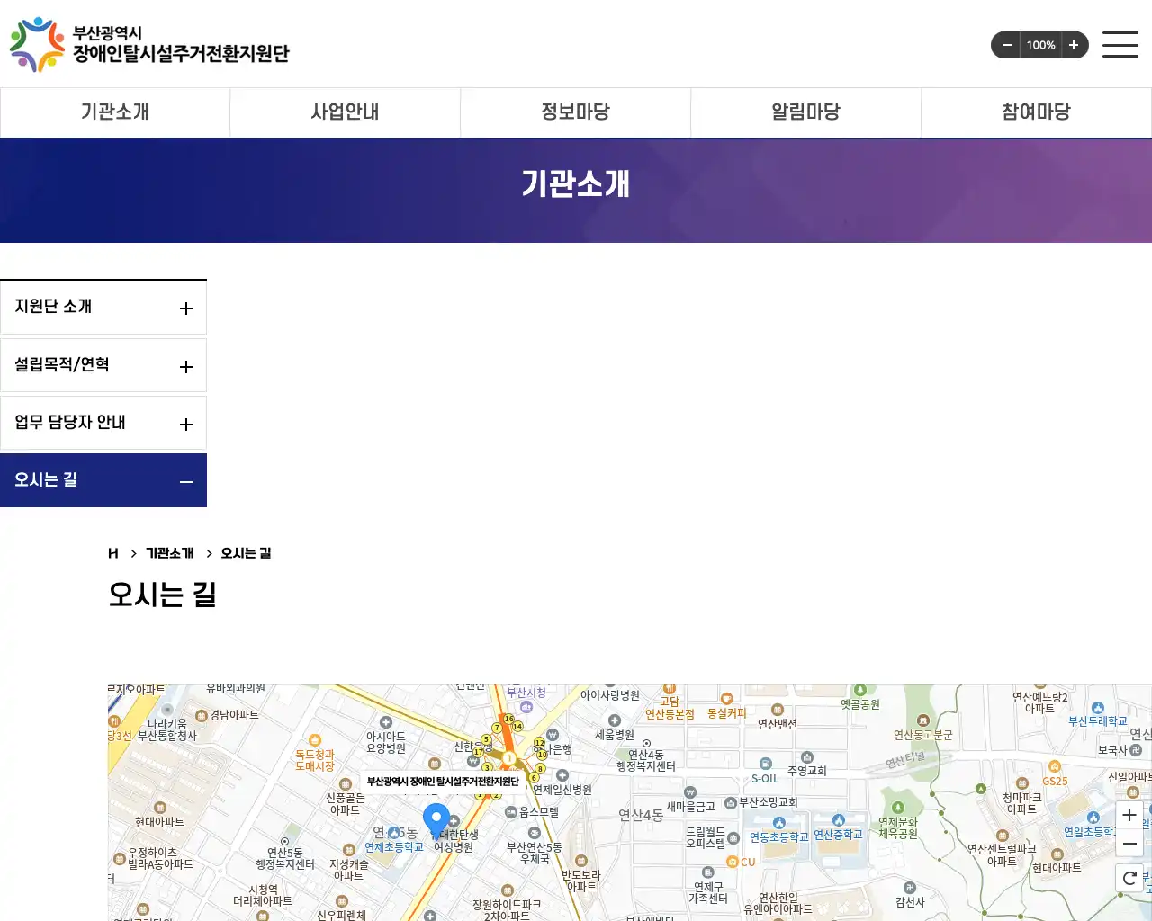Click 연제일신병원 on the map
Image resolution: width=1152 pixels, height=921 pixels.
[562, 790]
